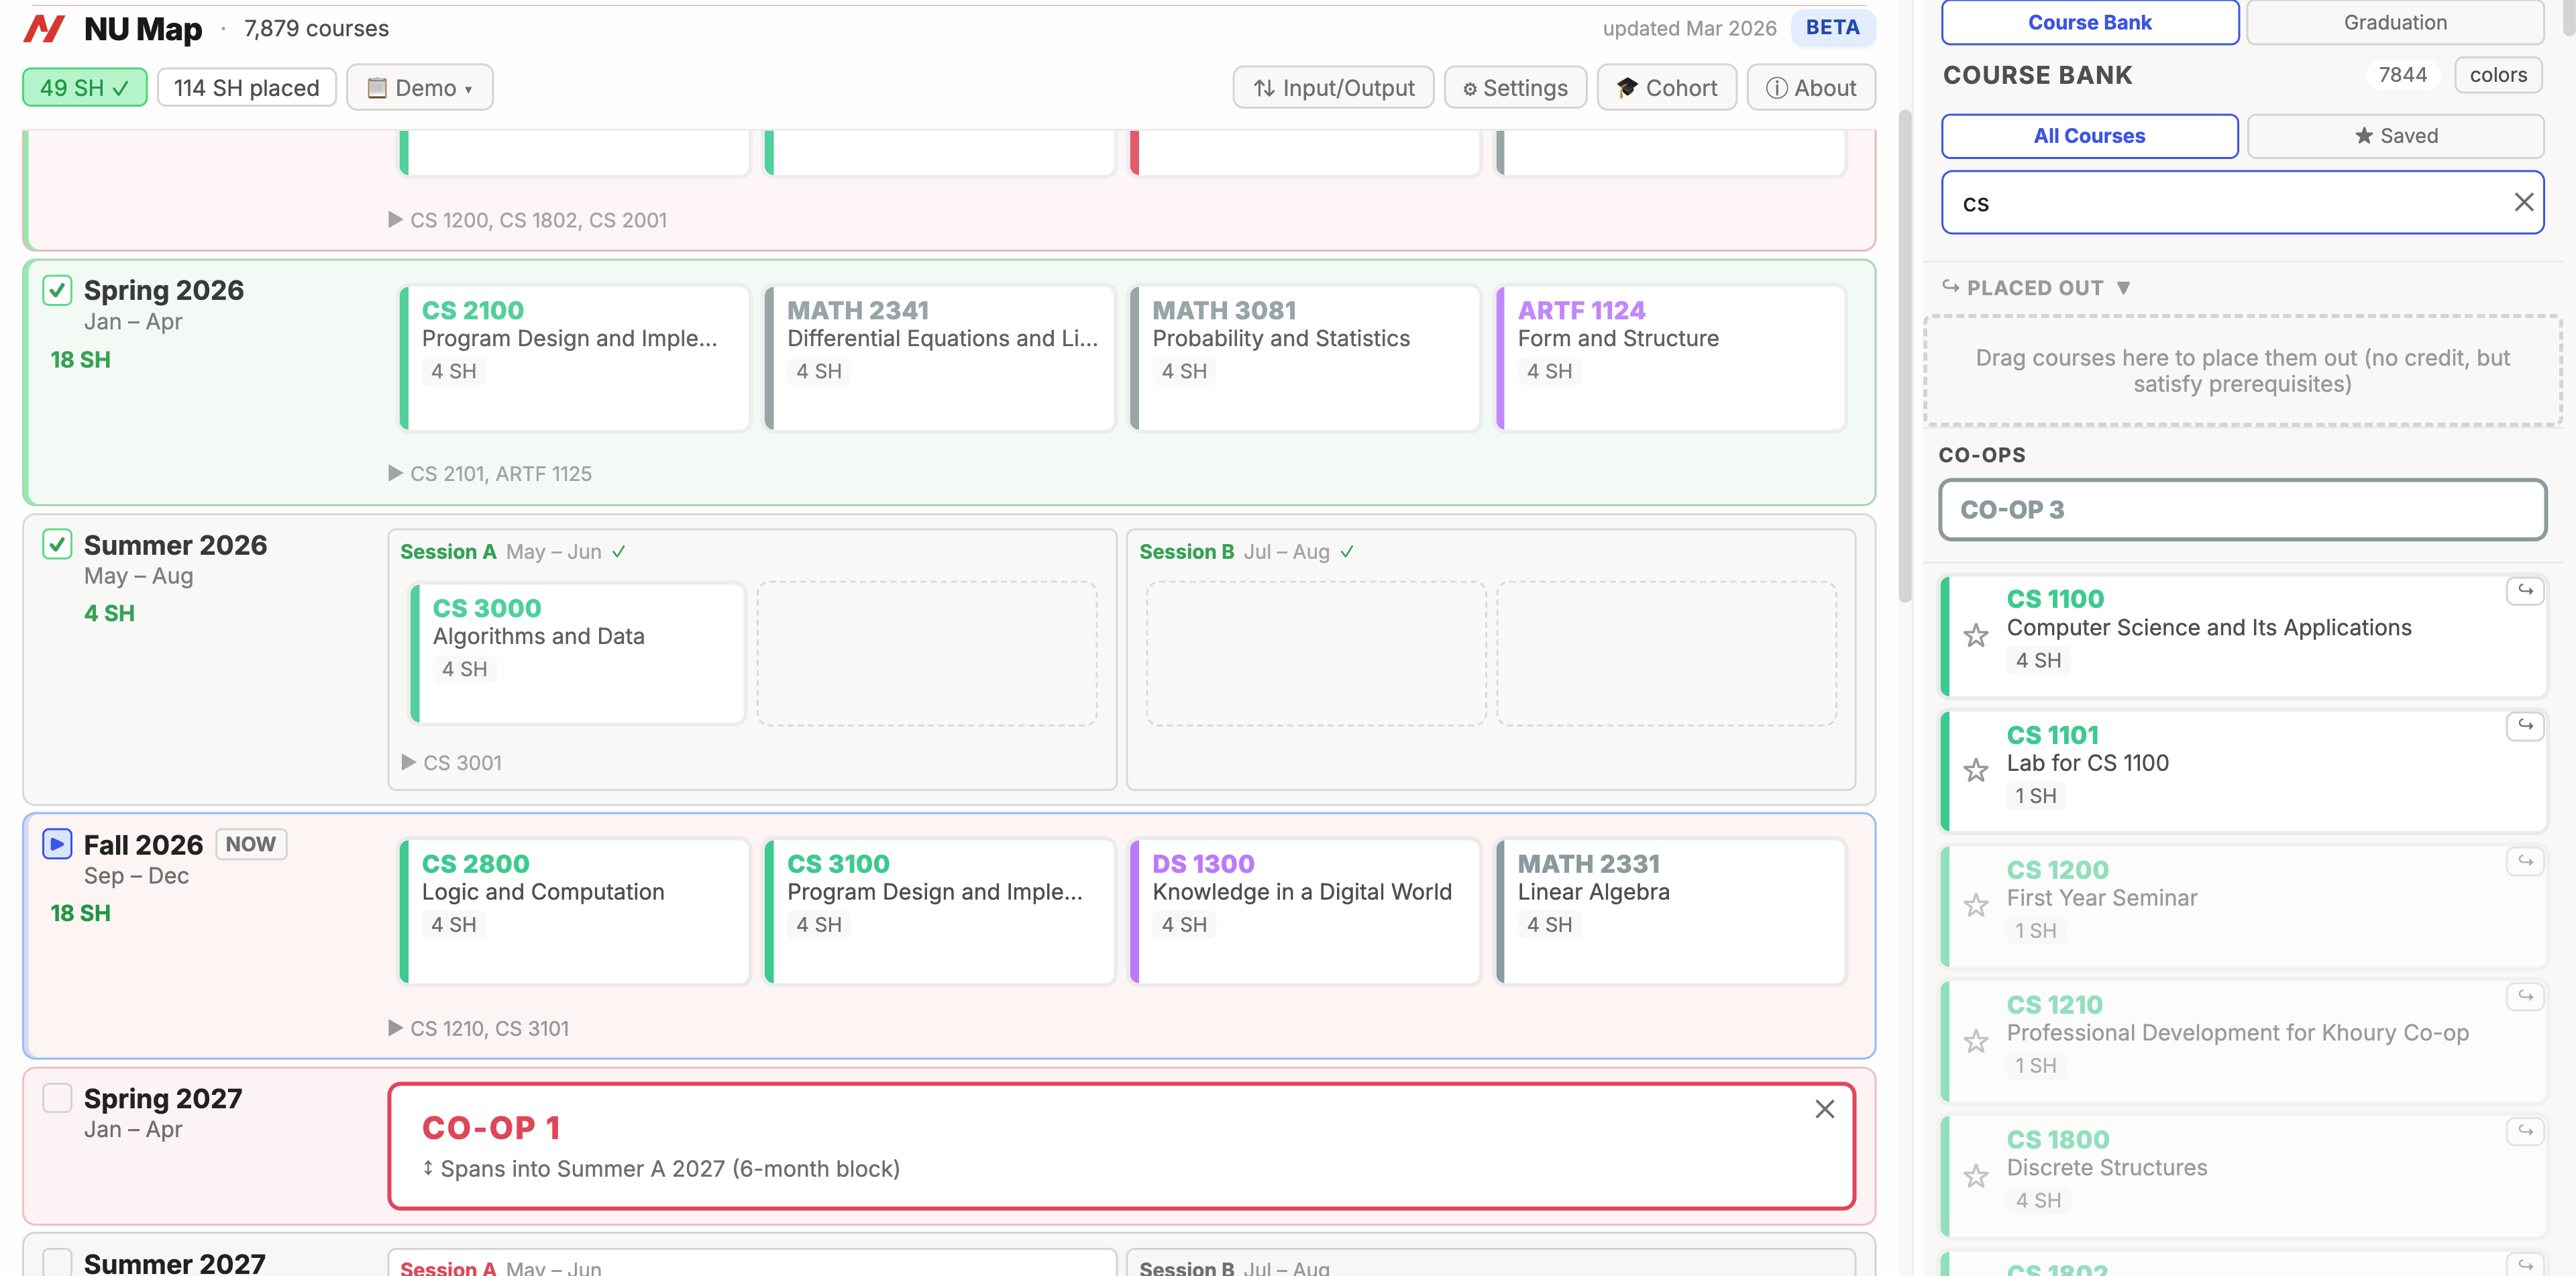
Task: Open the Demo plan dropdown
Action: pos(419,88)
